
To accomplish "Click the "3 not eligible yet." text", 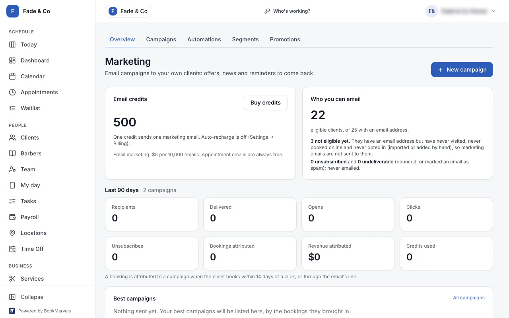I will pos(330,141).
